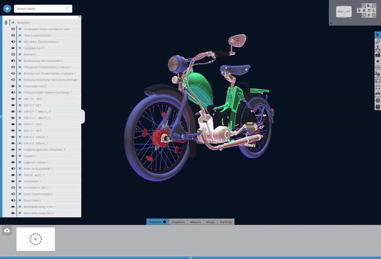The width and height of the screenshot is (381, 259).
Task: Click the cloud upload icon
Action: point(7,230)
